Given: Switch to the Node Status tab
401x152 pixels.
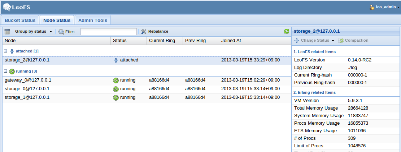Looking at the screenshot, I should coord(57,20).
